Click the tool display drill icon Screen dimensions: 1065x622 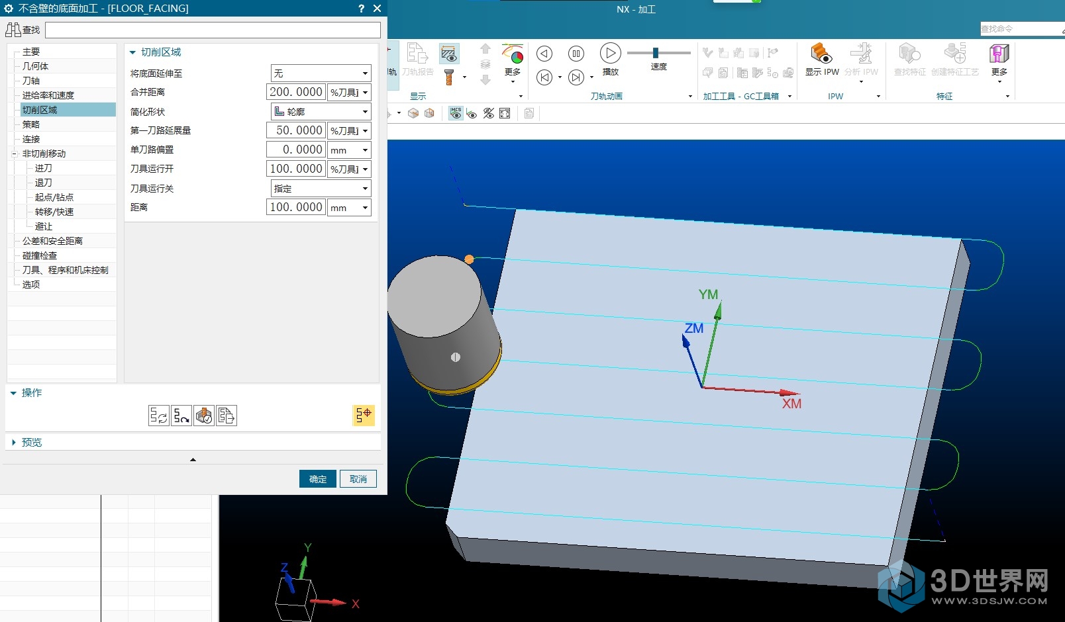point(448,77)
